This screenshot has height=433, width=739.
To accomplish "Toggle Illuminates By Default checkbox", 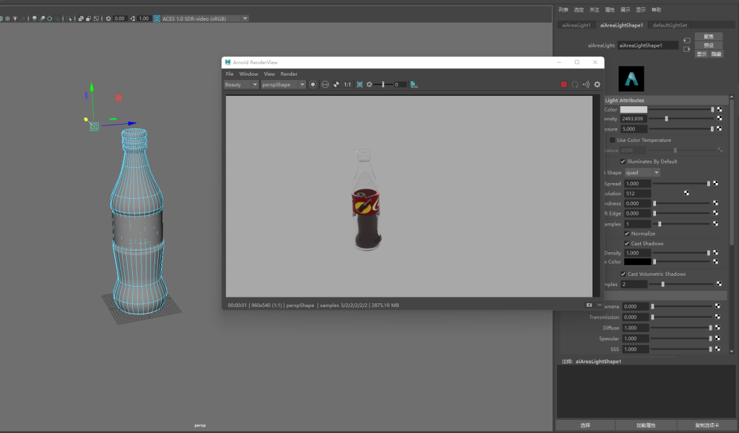I will [623, 161].
